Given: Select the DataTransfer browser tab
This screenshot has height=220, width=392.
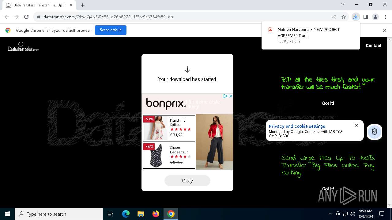Looking at the screenshot, I should pos(39,5).
